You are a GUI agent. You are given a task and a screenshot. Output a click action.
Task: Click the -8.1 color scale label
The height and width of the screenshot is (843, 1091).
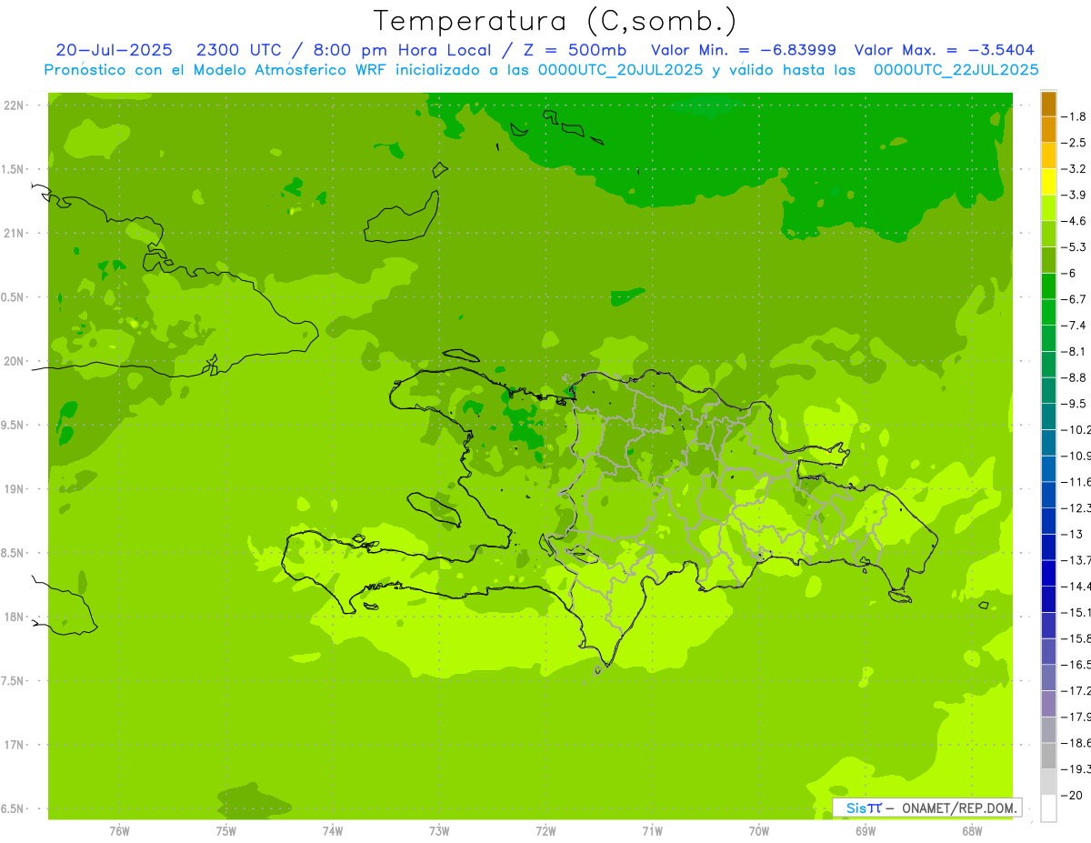pos(1075,351)
